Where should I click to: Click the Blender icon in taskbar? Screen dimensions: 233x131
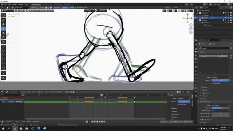point(15,128)
